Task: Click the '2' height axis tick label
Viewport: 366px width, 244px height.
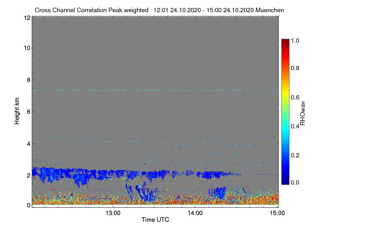Action: 28,175
